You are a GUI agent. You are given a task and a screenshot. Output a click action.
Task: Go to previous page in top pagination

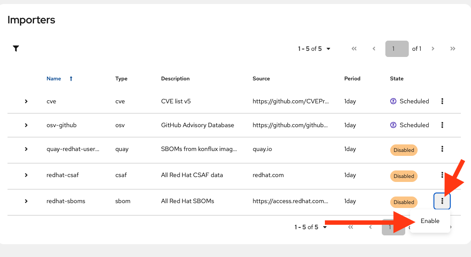tap(374, 49)
